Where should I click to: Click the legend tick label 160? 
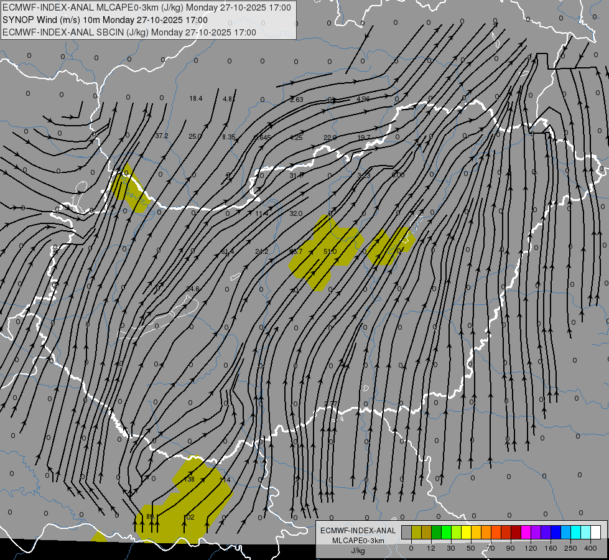point(551,548)
